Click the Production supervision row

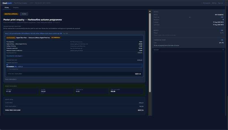(74, 48)
